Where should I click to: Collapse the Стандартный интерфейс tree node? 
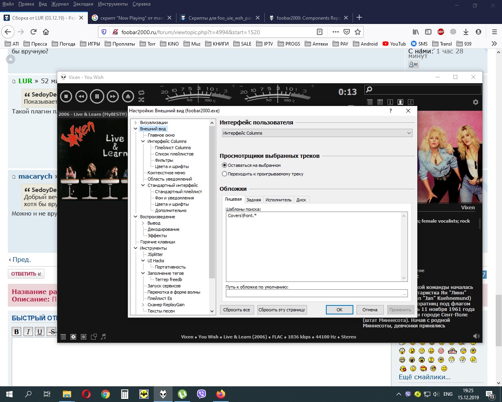[x=143, y=185]
